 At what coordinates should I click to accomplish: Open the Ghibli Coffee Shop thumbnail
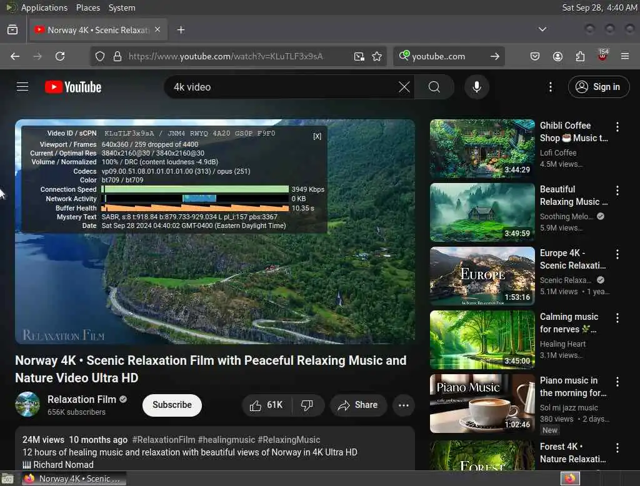pyautogui.click(x=482, y=149)
